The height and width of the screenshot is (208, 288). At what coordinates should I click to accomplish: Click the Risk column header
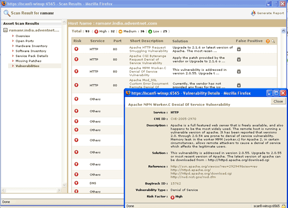77,41
